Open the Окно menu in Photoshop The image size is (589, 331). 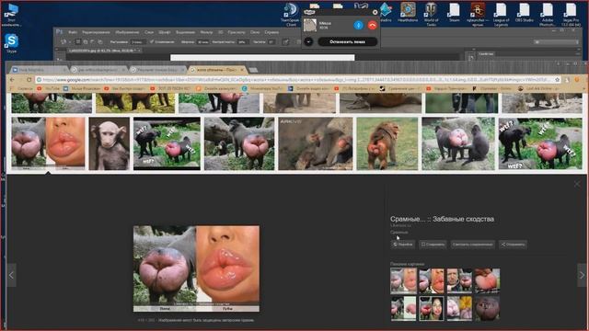[x=255, y=32]
